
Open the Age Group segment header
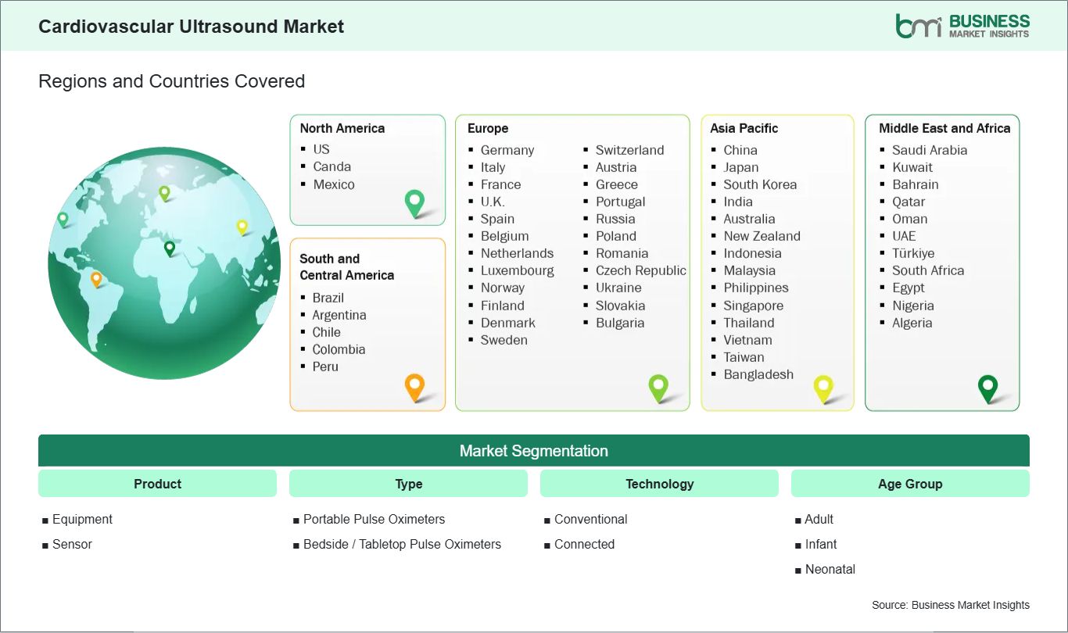coord(910,484)
